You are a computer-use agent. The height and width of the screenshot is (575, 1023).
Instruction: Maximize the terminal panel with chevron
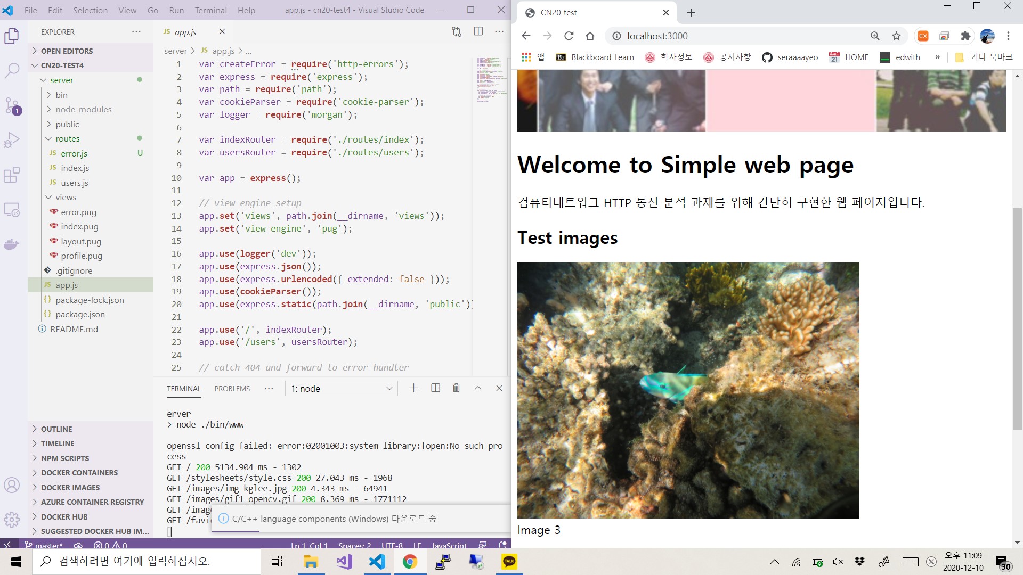[x=478, y=388]
